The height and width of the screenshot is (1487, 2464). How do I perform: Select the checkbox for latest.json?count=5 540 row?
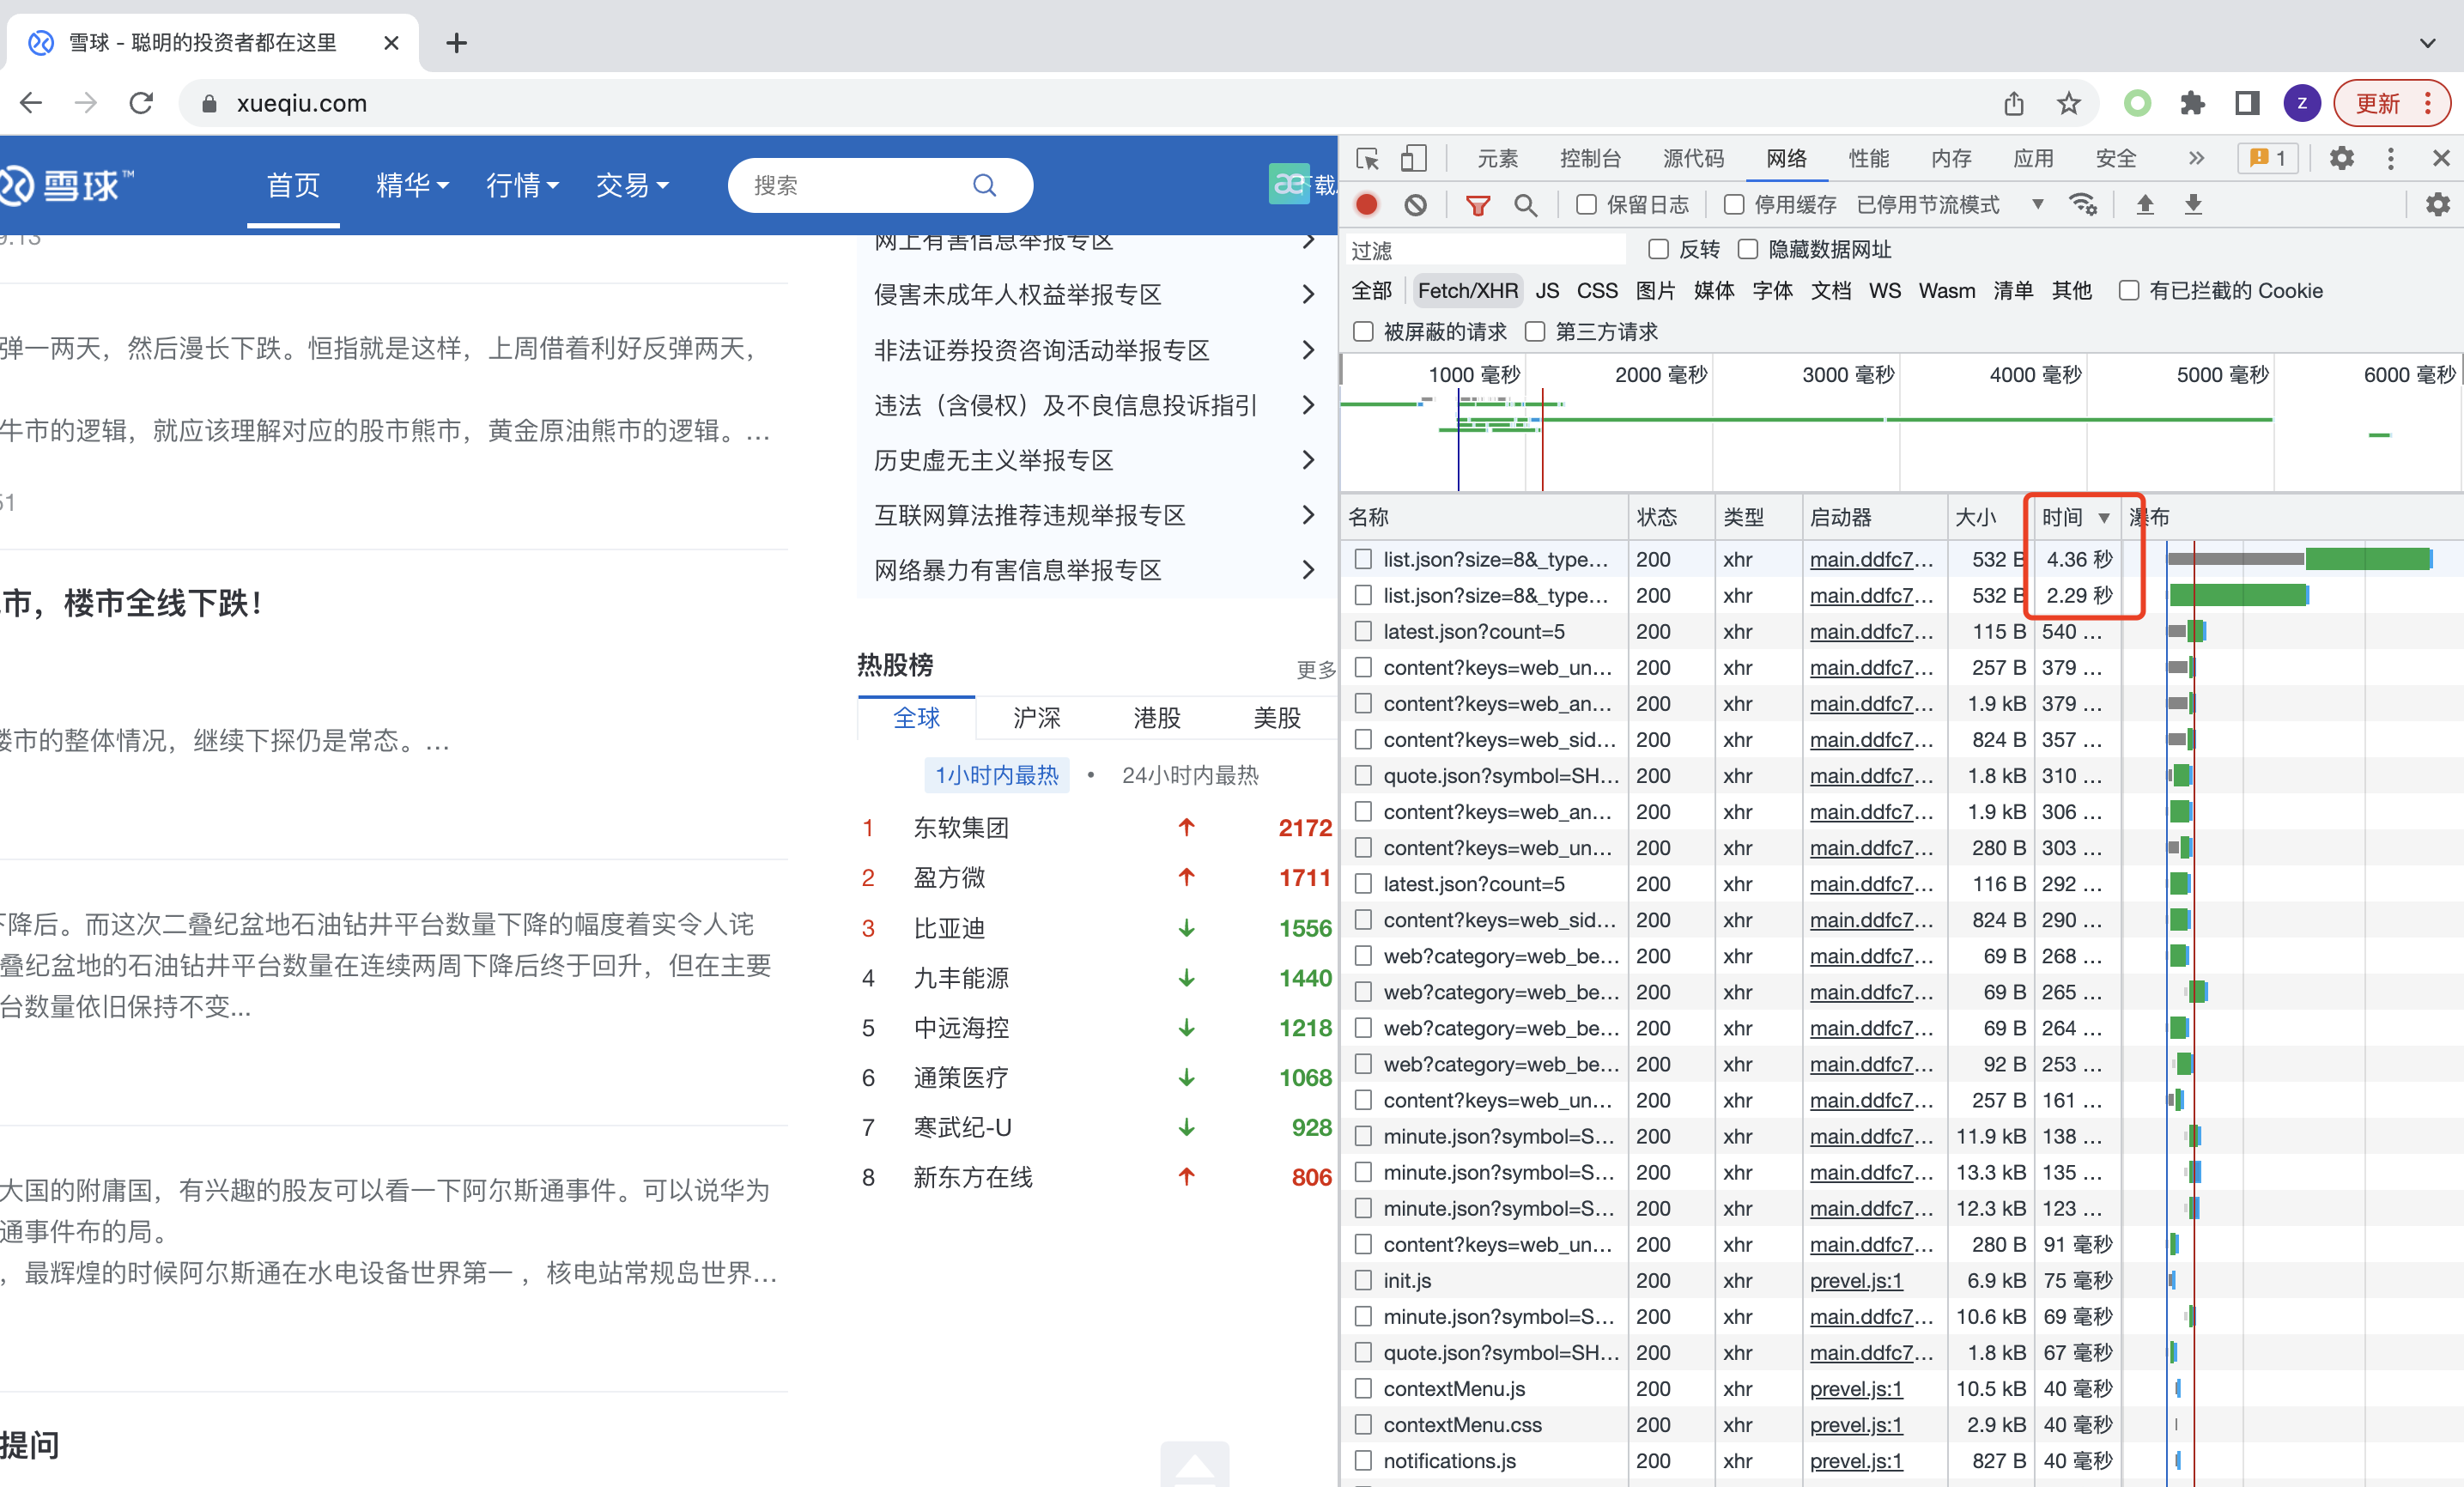pyautogui.click(x=1362, y=631)
